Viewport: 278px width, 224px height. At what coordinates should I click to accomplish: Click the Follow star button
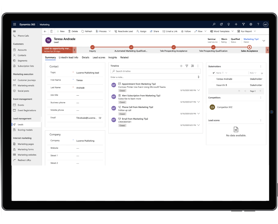tap(186, 31)
